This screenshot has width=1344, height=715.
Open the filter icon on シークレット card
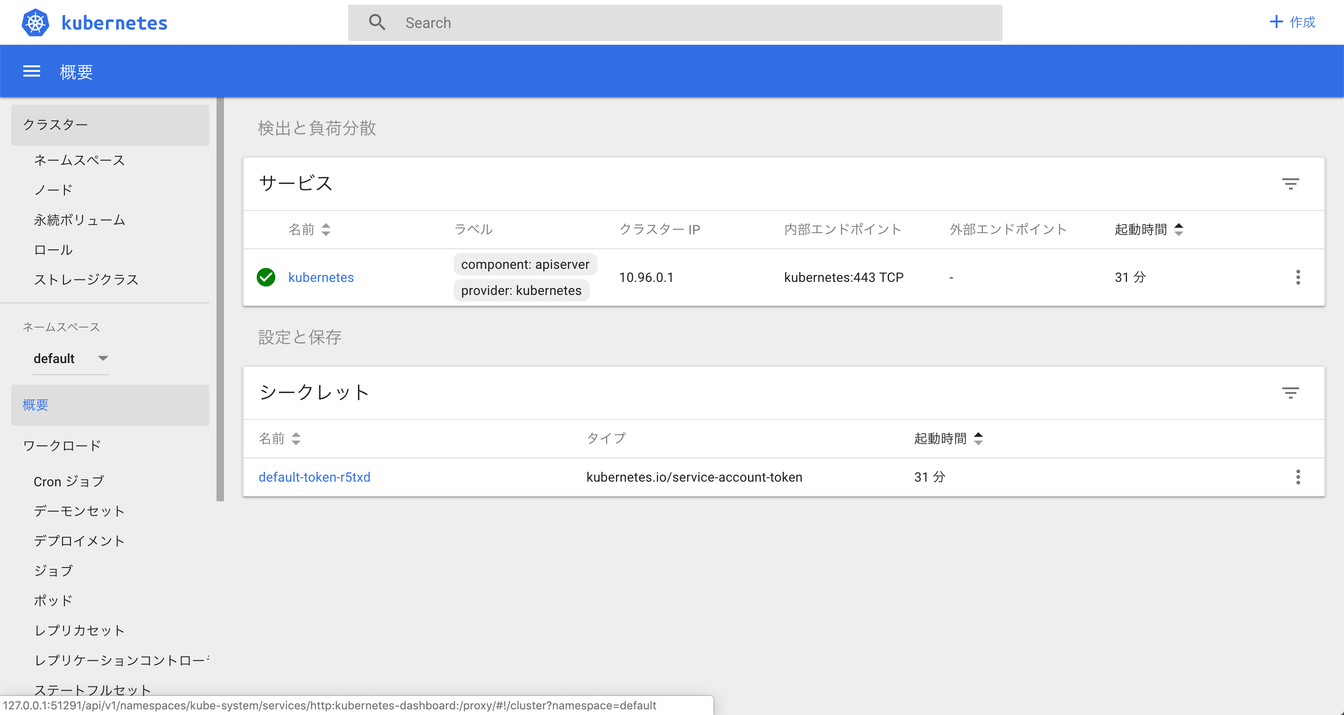(1291, 393)
